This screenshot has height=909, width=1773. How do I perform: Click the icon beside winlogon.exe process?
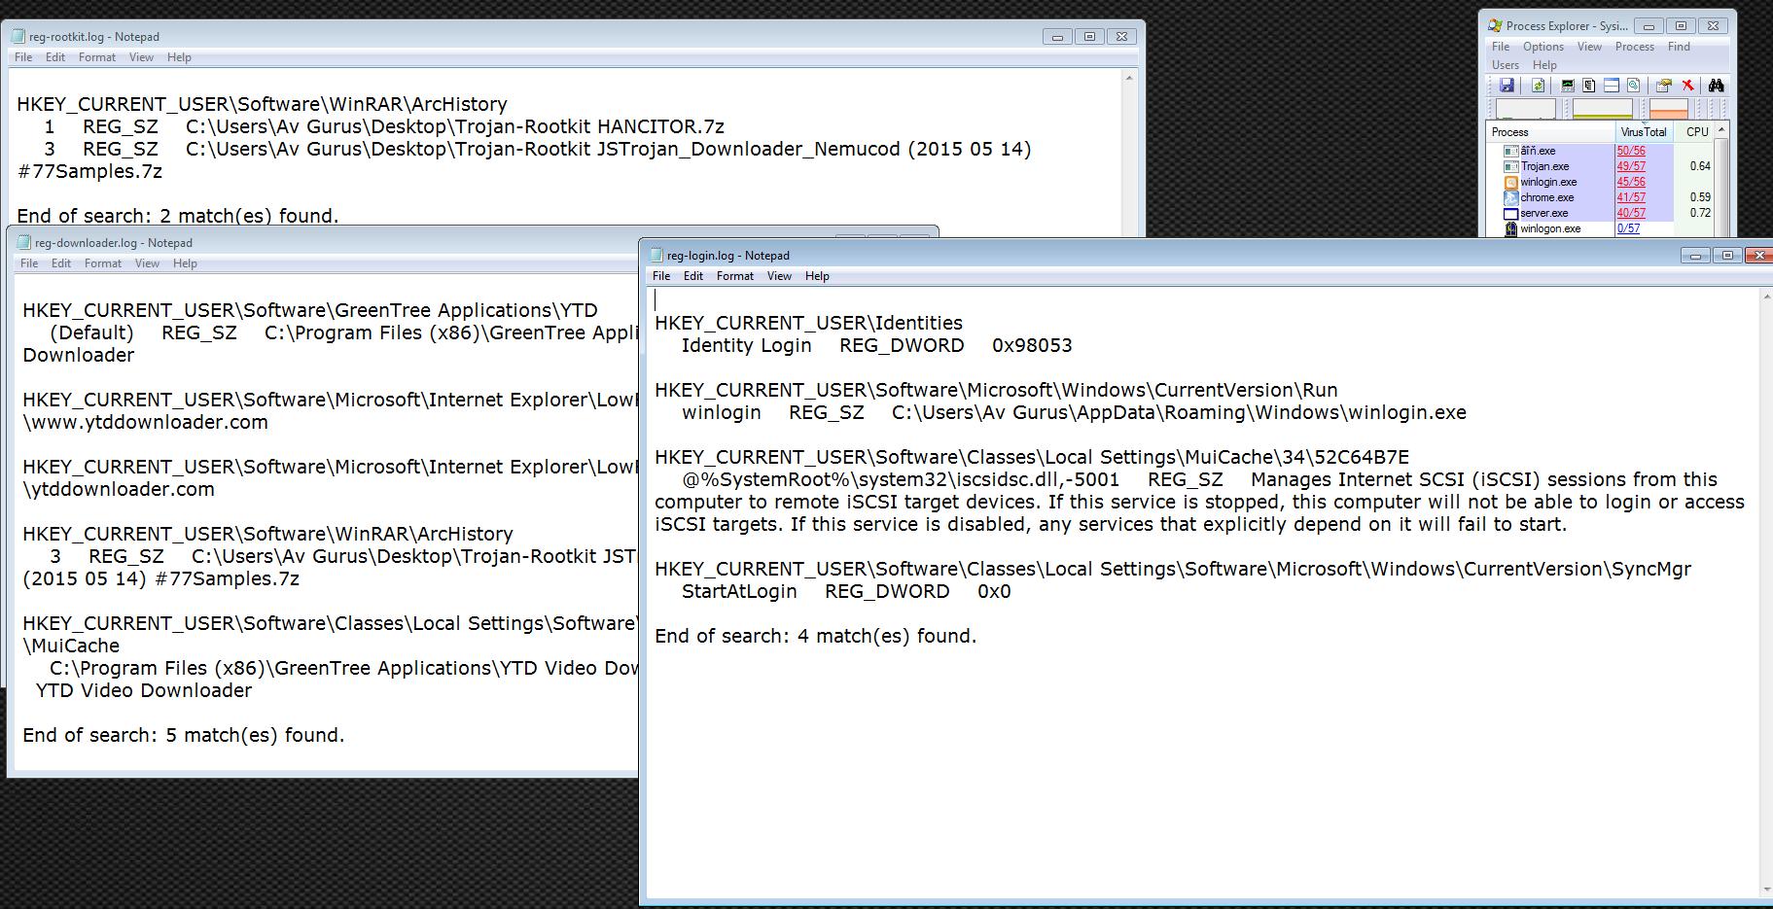[x=1511, y=228]
